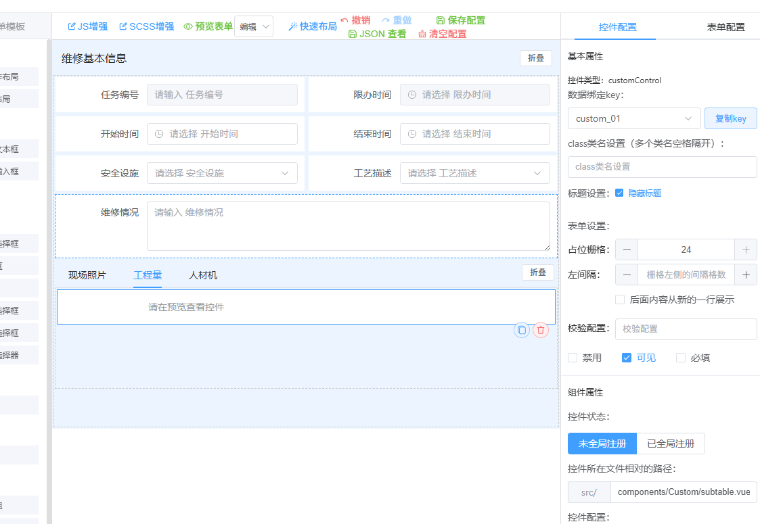Viewport: 760px width, 524px height.
Task: Click the JS增强 edit icon
Action: [72, 26]
